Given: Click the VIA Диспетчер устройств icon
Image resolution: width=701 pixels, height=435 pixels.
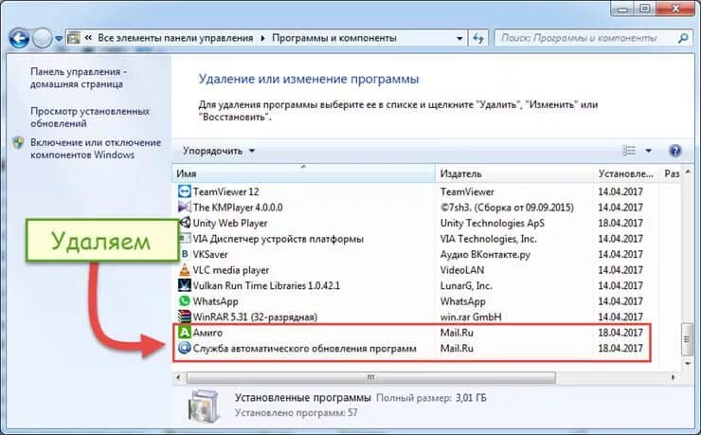Looking at the screenshot, I should (x=185, y=238).
